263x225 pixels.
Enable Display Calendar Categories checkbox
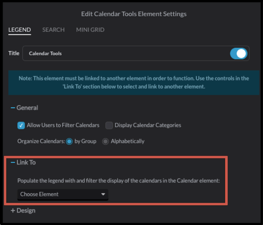pyautogui.click(x=109, y=125)
